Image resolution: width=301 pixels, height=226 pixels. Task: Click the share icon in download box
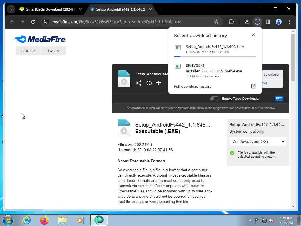[139, 83]
